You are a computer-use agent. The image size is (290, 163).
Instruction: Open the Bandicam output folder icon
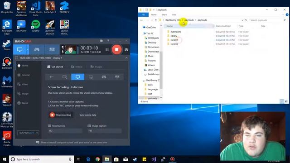101,41
